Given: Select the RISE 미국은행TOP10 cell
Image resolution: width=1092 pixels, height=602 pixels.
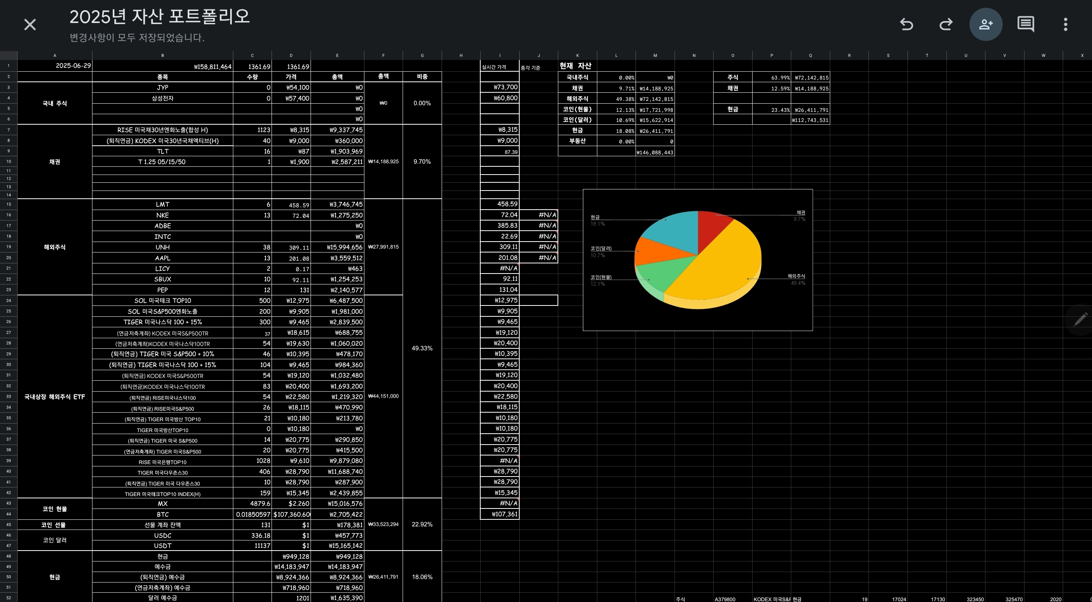Looking at the screenshot, I should [162, 461].
